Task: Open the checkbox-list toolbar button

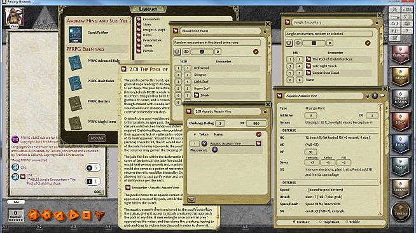Action: tap(394, 38)
